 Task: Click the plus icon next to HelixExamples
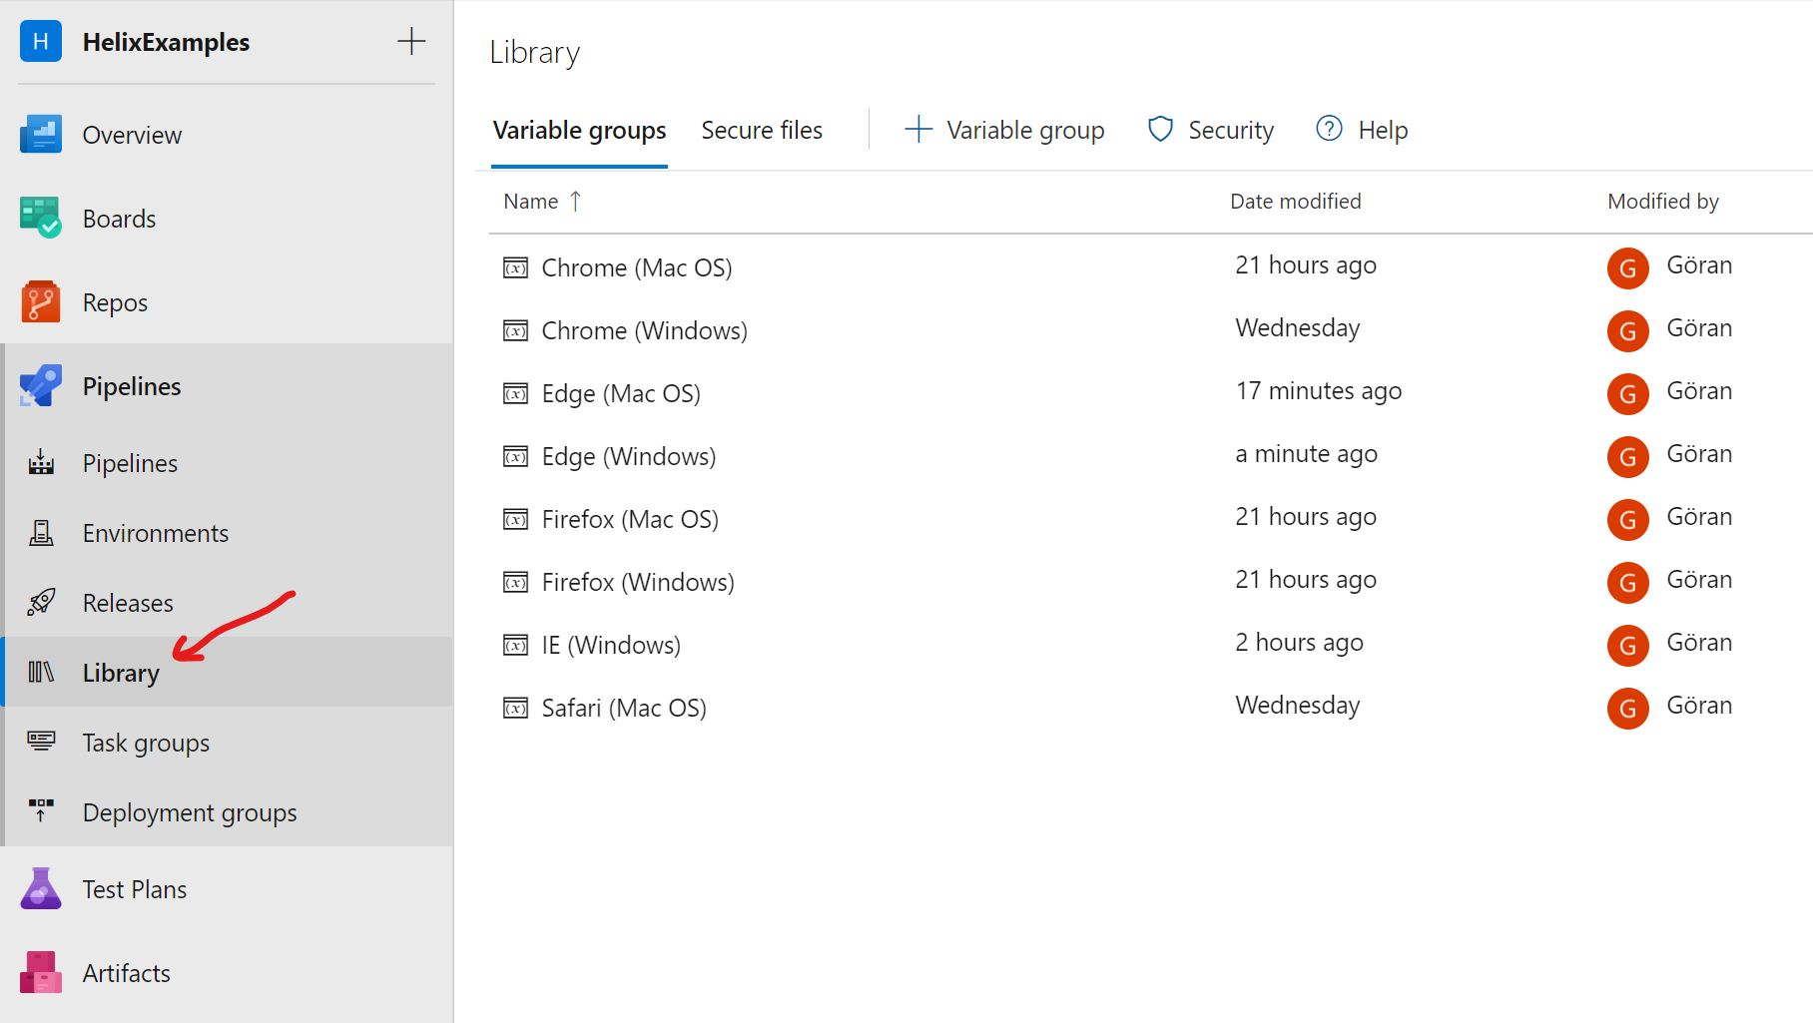pyautogui.click(x=411, y=42)
